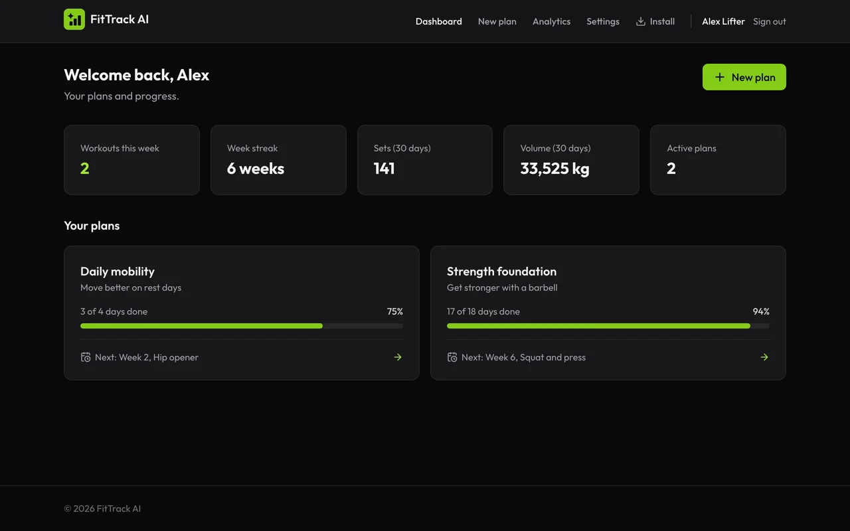Open the Daily mobility plan title

click(118, 271)
